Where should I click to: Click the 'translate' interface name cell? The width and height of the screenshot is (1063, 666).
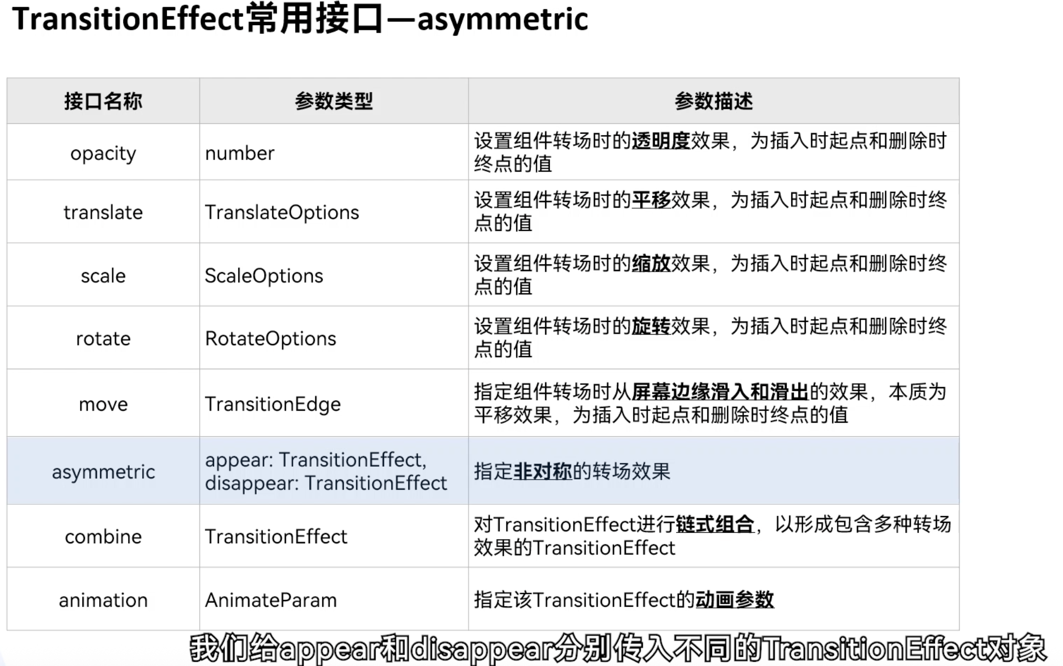(x=103, y=212)
